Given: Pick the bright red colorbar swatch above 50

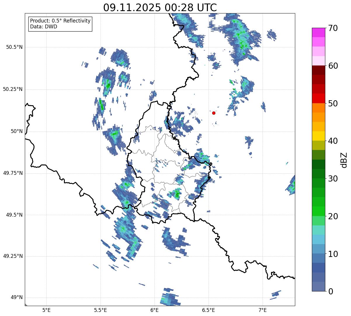Looking at the screenshot, I should click(x=318, y=98).
